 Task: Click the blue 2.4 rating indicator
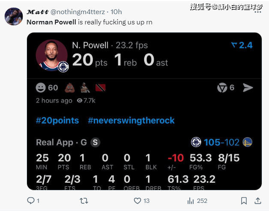(242, 45)
